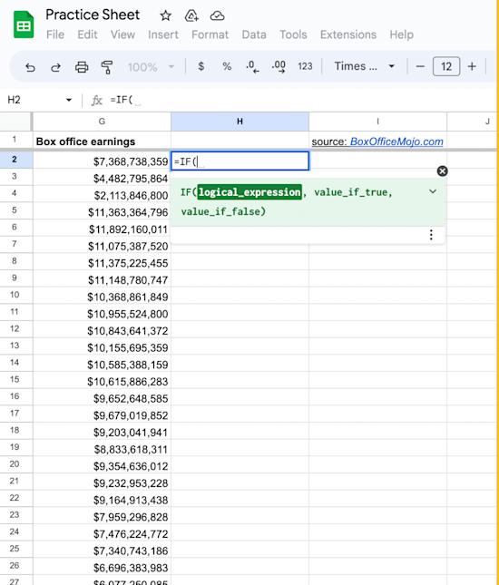
Task: Select cell with $7,959,296,828
Action: click(102, 517)
